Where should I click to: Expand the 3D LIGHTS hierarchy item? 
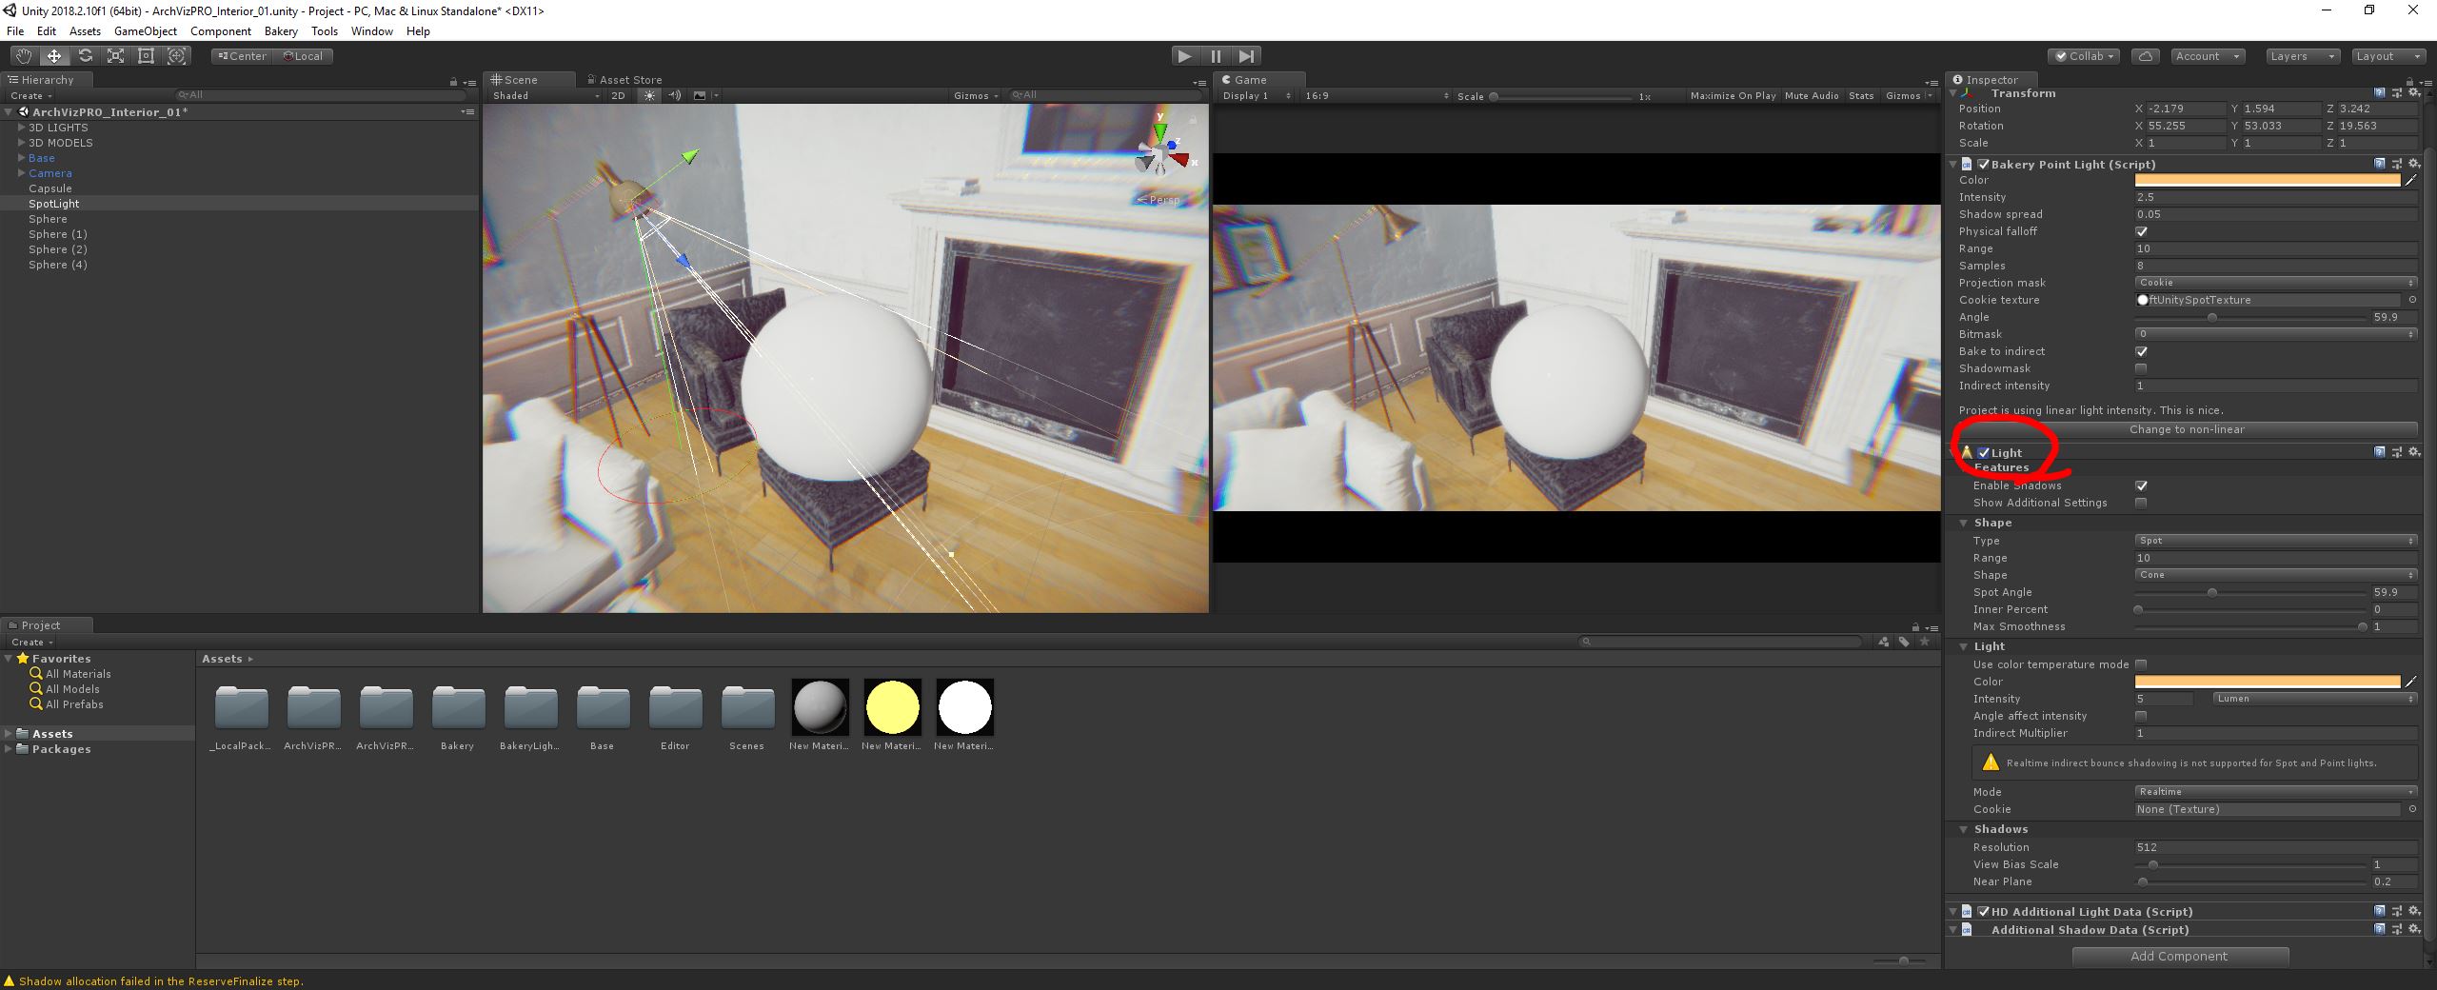(21, 128)
